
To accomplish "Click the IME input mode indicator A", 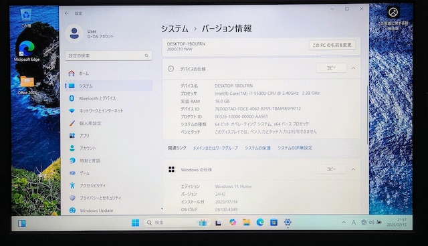I will coord(354,223).
